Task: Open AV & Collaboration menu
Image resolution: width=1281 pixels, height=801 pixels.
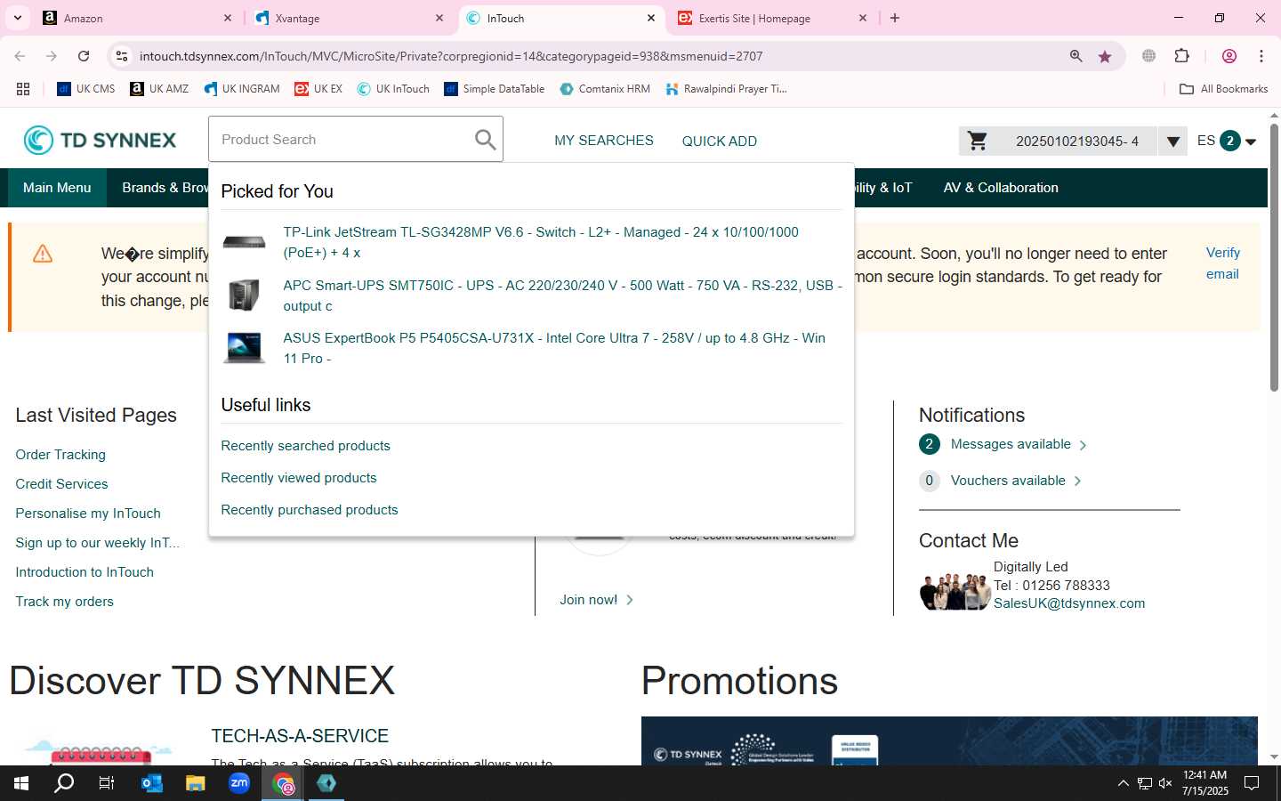Action: [1001, 188]
